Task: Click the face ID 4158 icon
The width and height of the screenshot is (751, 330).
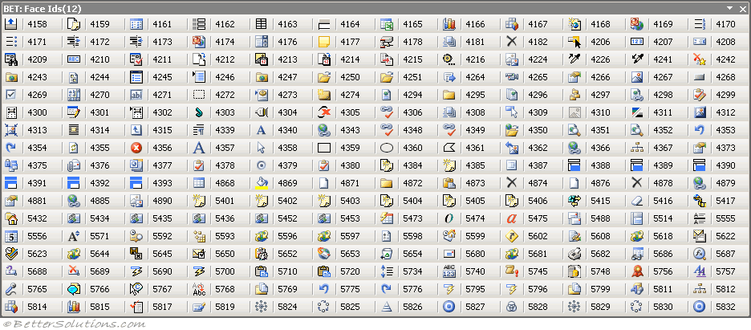Action: pyautogui.click(x=10, y=24)
